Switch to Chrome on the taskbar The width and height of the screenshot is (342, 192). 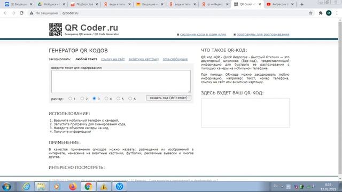[88, 187]
